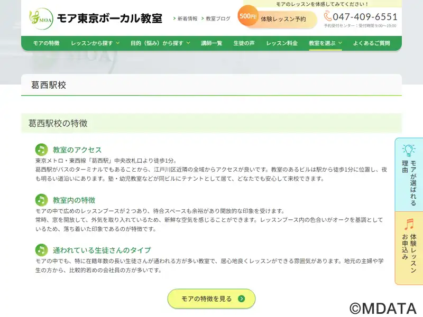423x317 pixels.
Task: Select 講師一覧 in the navigation bar
Action: [x=212, y=43]
